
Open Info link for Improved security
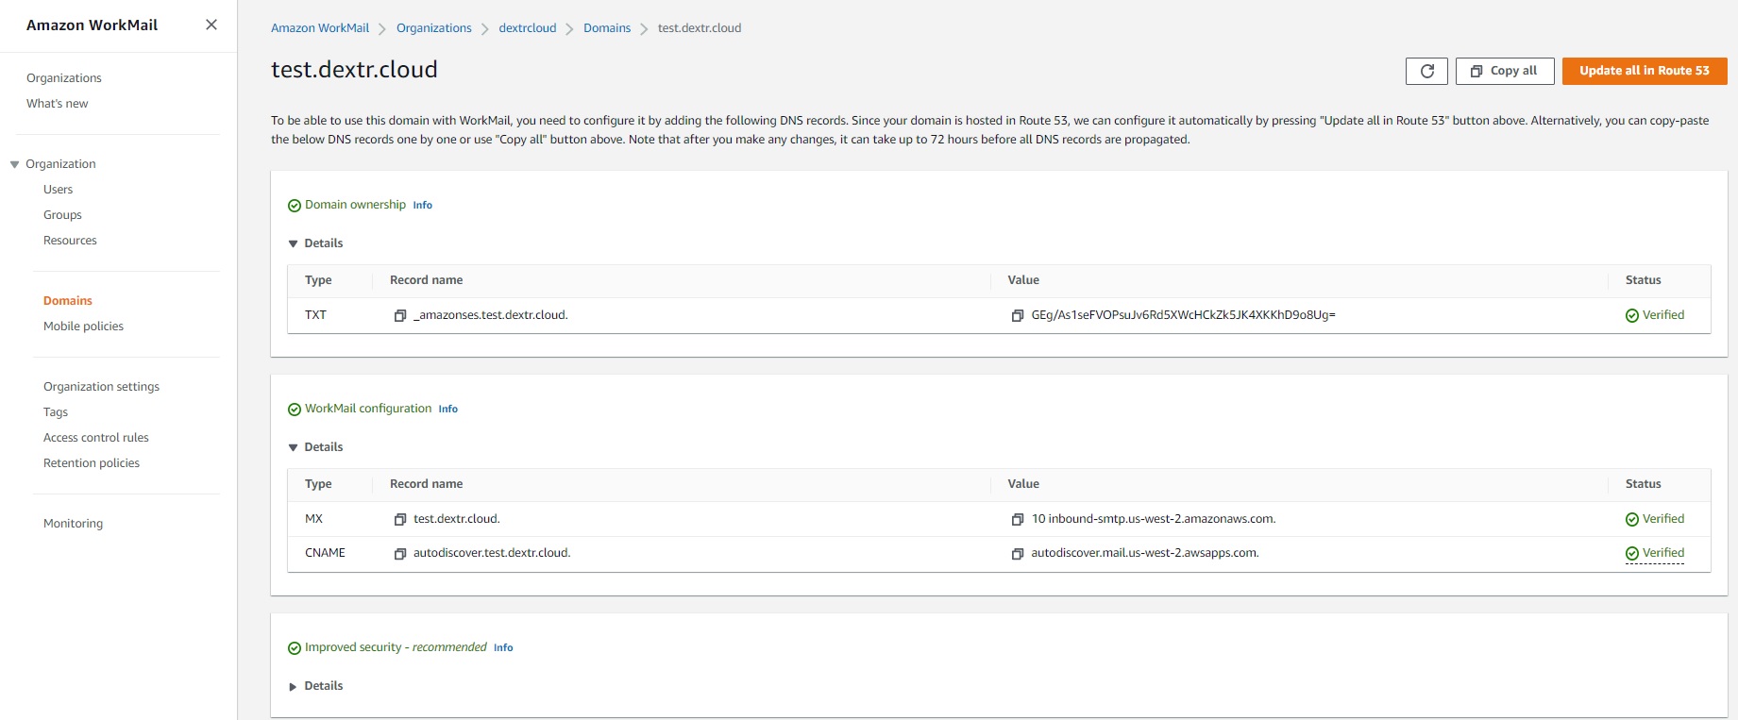[x=503, y=647]
